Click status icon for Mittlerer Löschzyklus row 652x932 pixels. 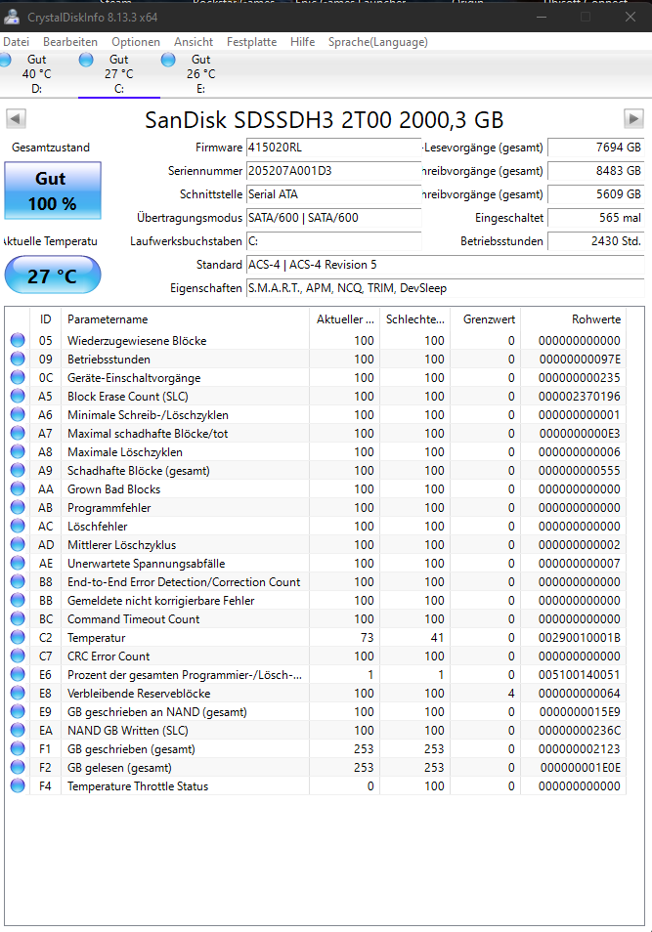coord(18,544)
